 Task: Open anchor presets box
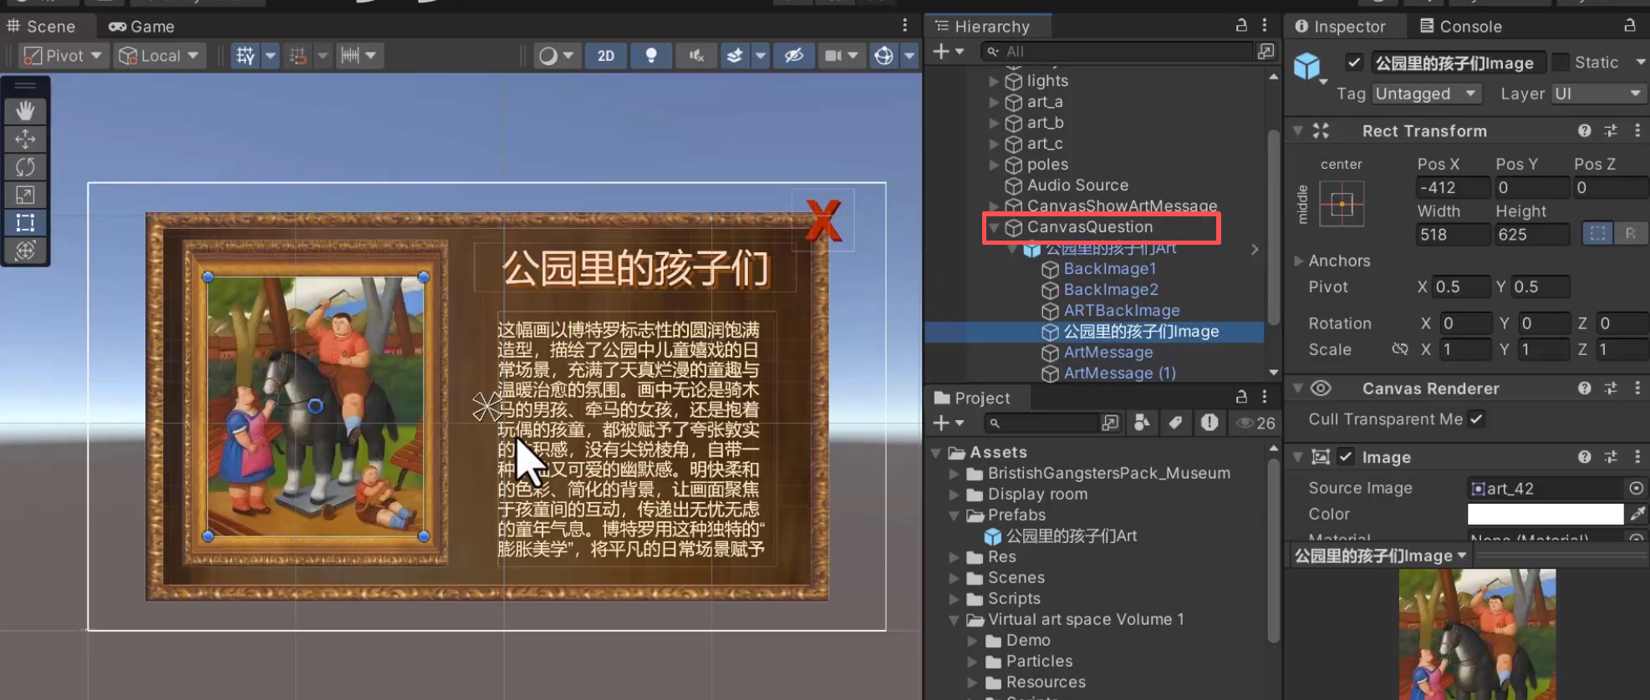(1342, 205)
